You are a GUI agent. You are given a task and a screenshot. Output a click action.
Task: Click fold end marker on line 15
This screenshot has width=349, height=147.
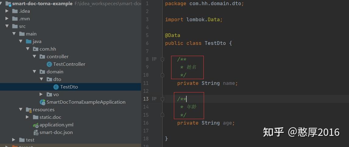(x=162, y=115)
